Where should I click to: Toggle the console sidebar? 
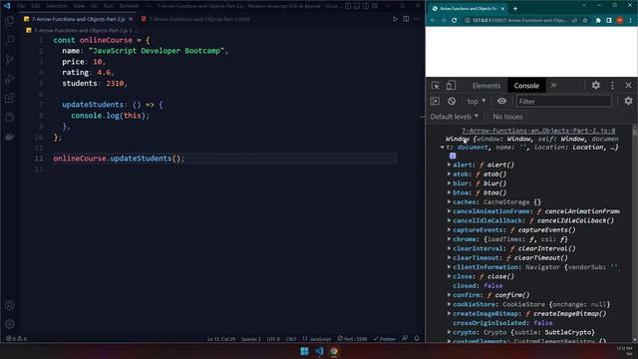tap(435, 101)
